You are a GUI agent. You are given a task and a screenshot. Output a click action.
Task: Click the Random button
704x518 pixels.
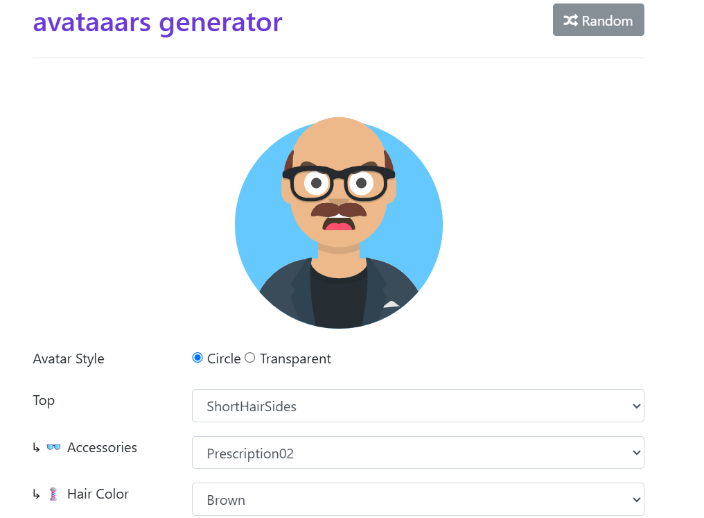pyautogui.click(x=598, y=21)
